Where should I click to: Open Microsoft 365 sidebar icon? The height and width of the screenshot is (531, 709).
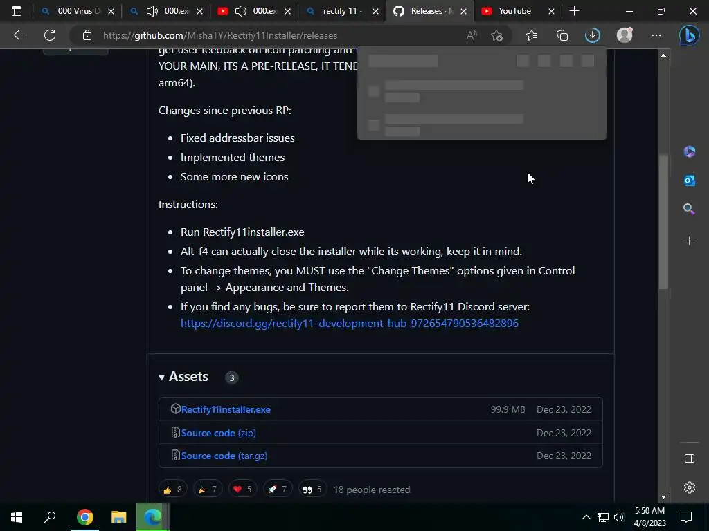pos(689,151)
